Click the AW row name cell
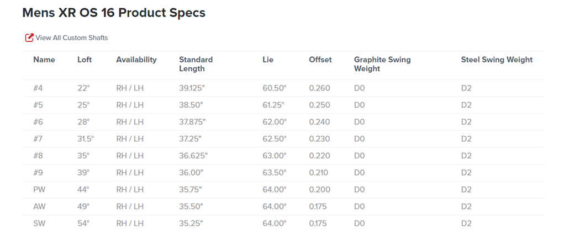Image resolution: width=580 pixels, height=235 pixels. tap(39, 206)
